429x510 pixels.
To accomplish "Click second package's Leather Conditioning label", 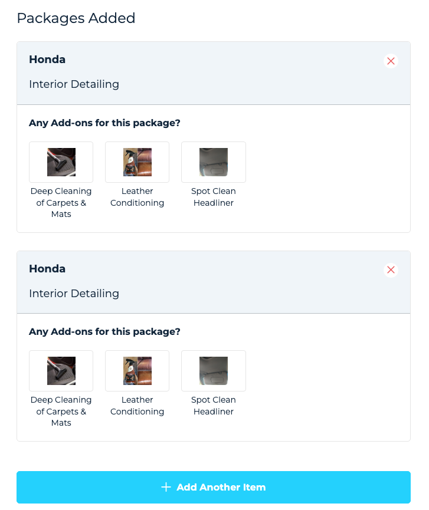I will 137,406.
